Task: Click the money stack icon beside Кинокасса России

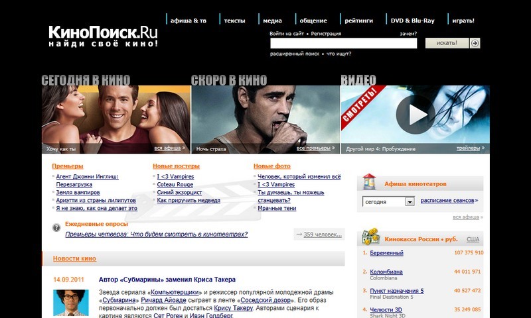Action: click(370, 237)
